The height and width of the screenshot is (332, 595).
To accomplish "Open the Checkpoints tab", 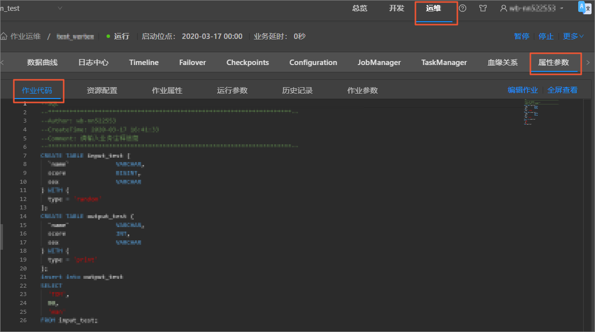I will tap(248, 63).
